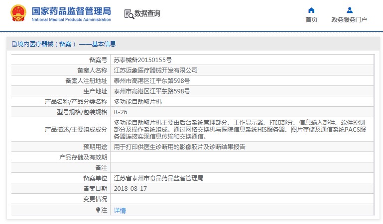This screenshot has width=383, height=224.
Task: Select the value 用于打印供医生诊断用的影像胶片及诊断结果报告
Action: point(179,147)
